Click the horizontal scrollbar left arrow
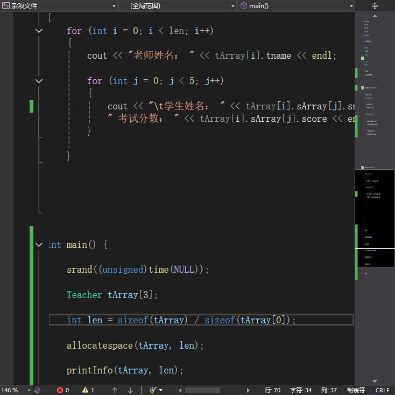Image resolution: width=395 pixels, height=395 pixels. pyautogui.click(x=180, y=390)
